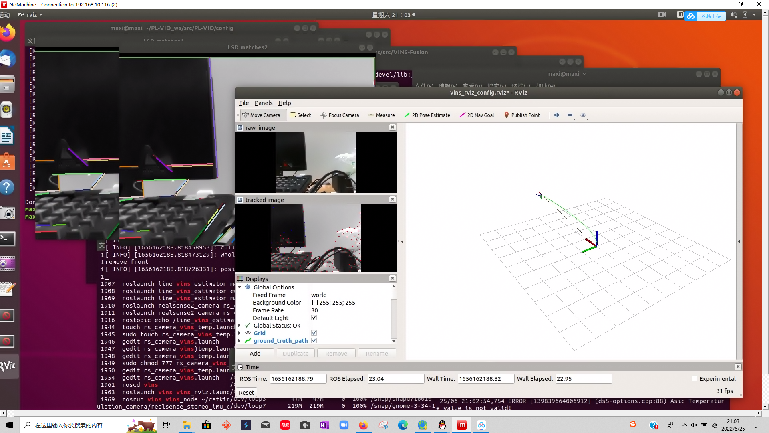Expand the ground_truth_path display item

pos(240,341)
